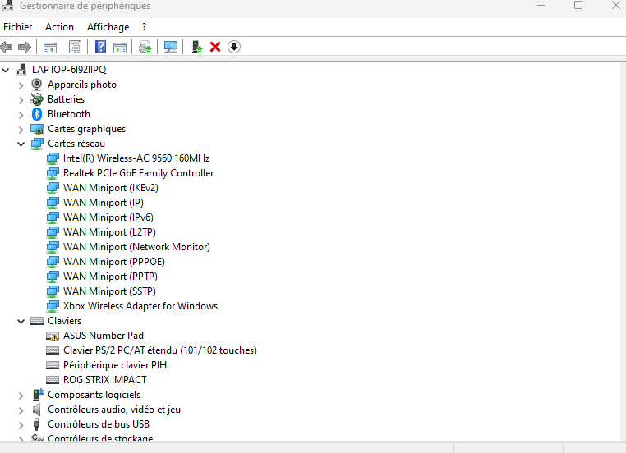Select Intel(R) Wireless-AC 9560 160MHz
Viewport: 626px width, 453px height.
136,158
